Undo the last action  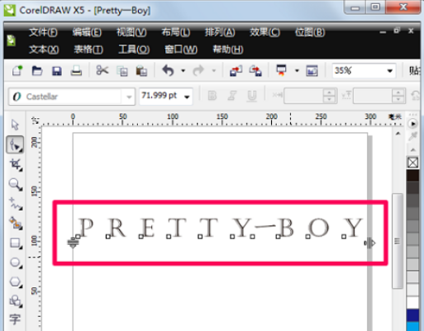click(168, 70)
